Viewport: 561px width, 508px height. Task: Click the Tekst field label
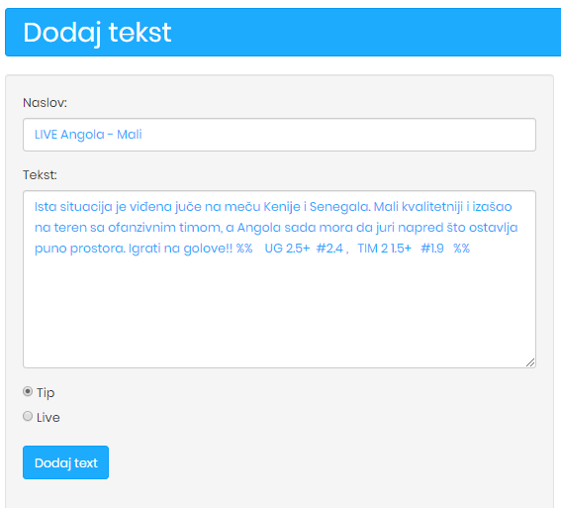(x=40, y=175)
